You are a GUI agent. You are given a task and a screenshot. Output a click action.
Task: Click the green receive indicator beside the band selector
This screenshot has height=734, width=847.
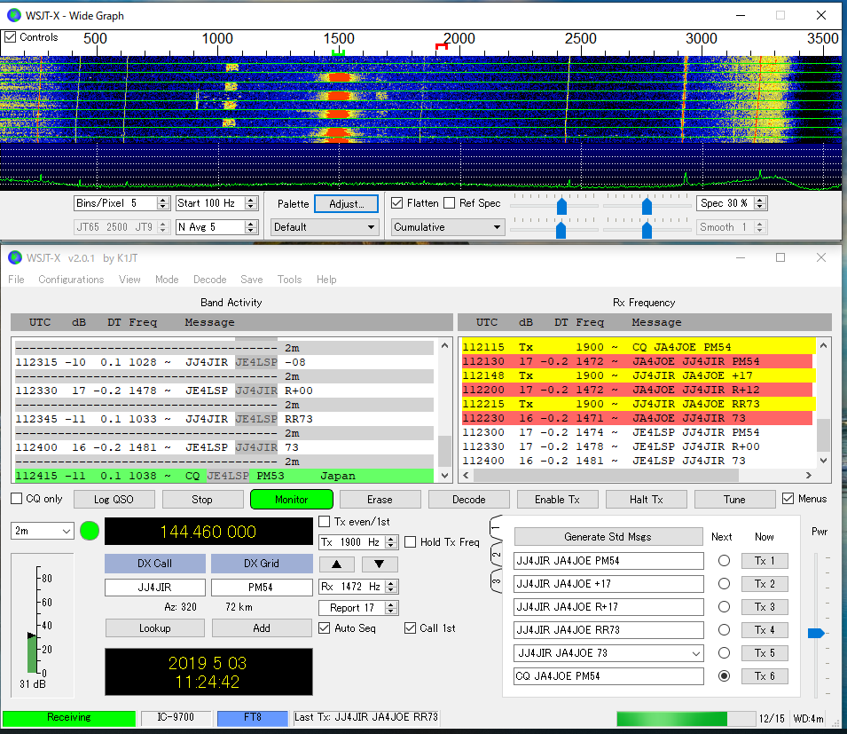(88, 531)
